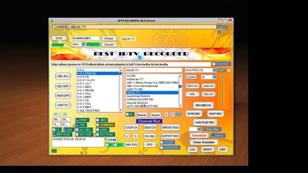The width and height of the screenshot is (308, 173).
Task: Click the SAVE button
Action: (x=59, y=38)
